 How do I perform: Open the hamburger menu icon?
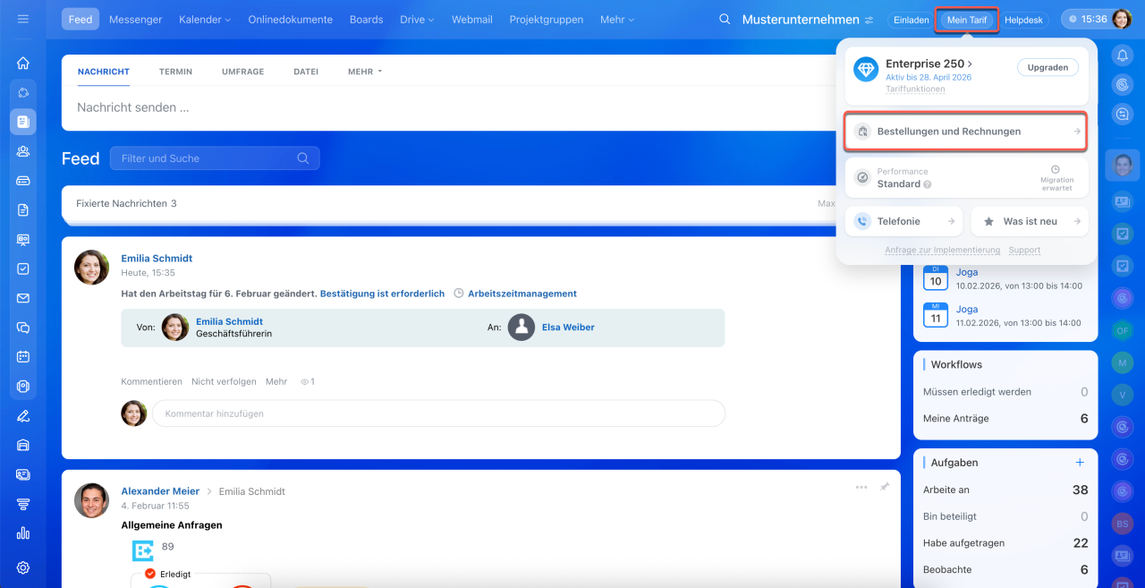tap(23, 19)
